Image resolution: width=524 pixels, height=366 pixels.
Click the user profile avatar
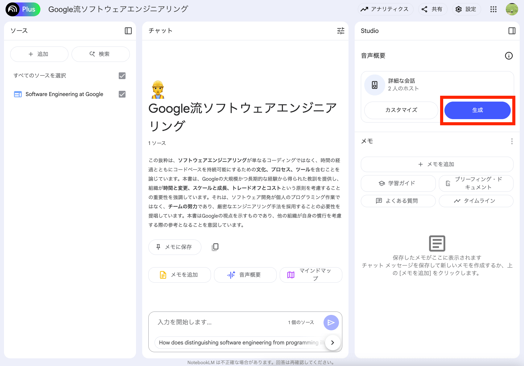coord(512,9)
